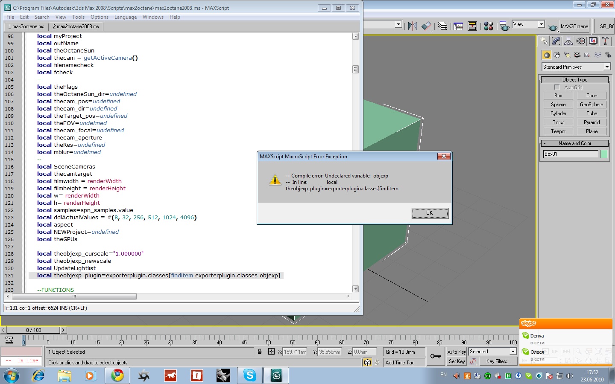The width and height of the screenshot is (615, 384).
Task: Click the Teapot primitive button
Action: click(x=558, y=131)
